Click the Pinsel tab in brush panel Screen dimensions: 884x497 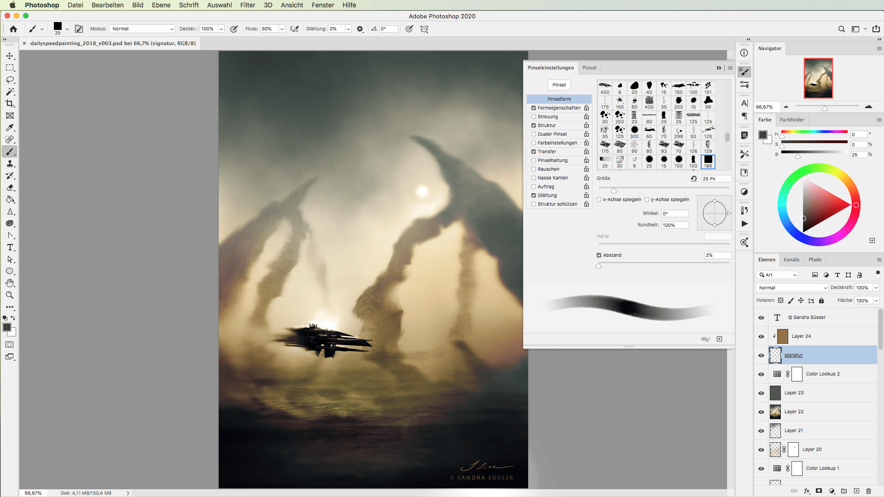tap(589, 67)
